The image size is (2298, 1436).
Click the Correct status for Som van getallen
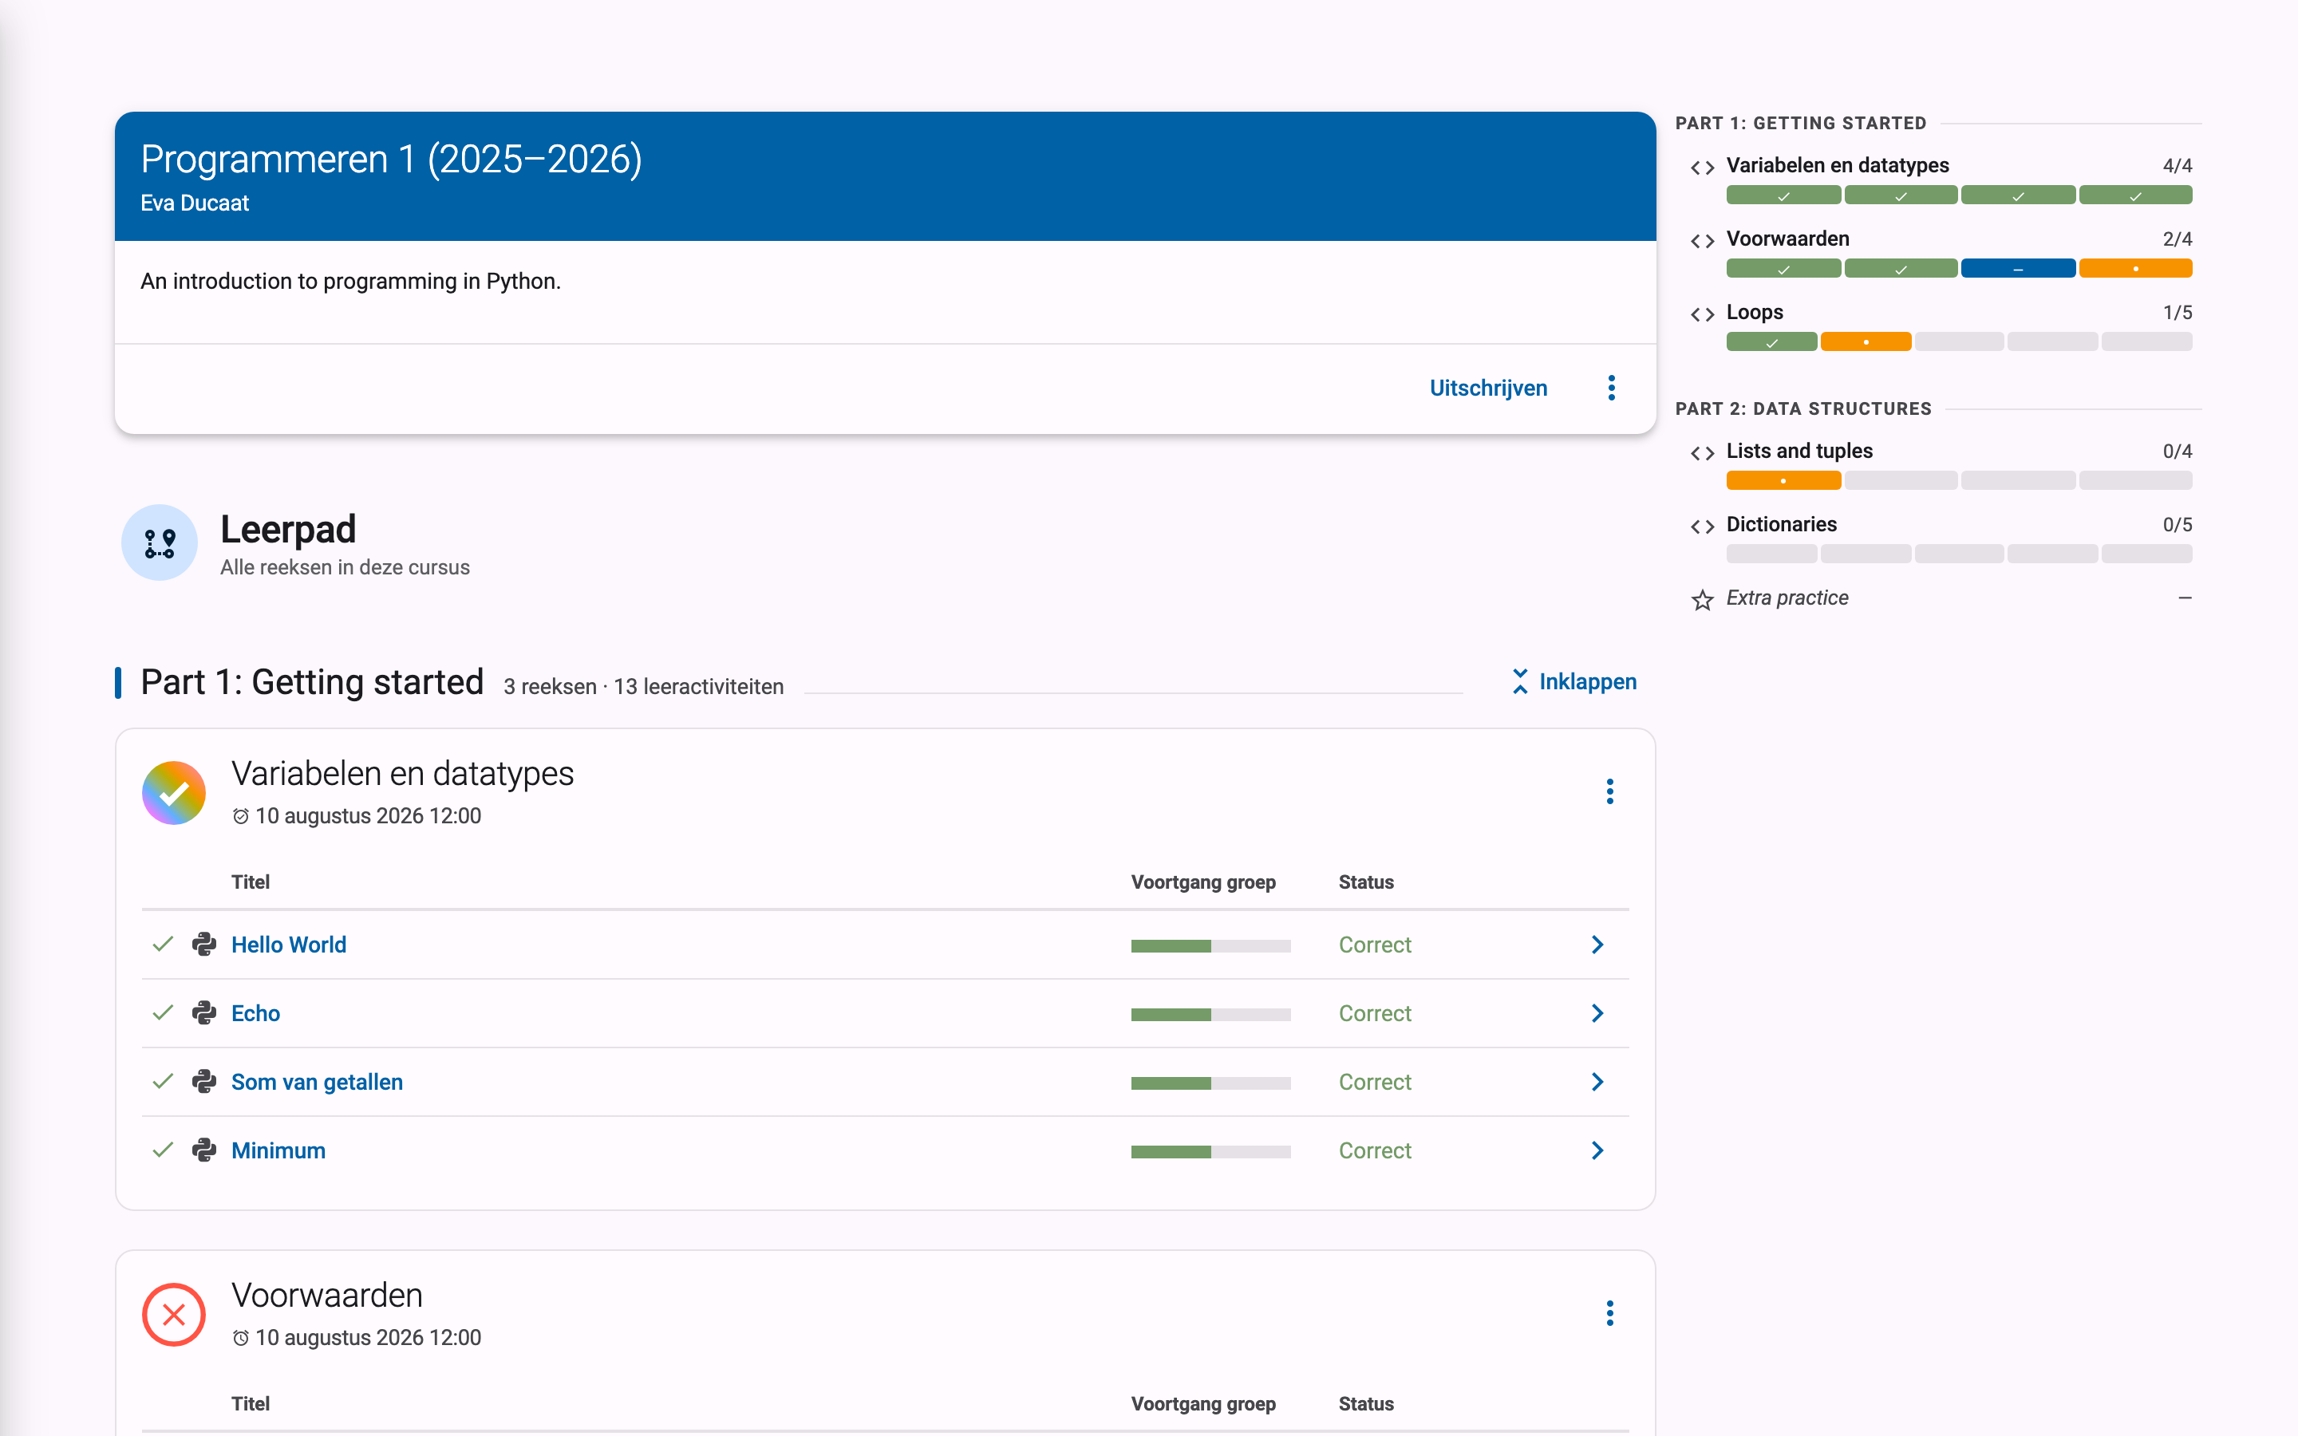pyautogui.click(x=1375, y=1081)
